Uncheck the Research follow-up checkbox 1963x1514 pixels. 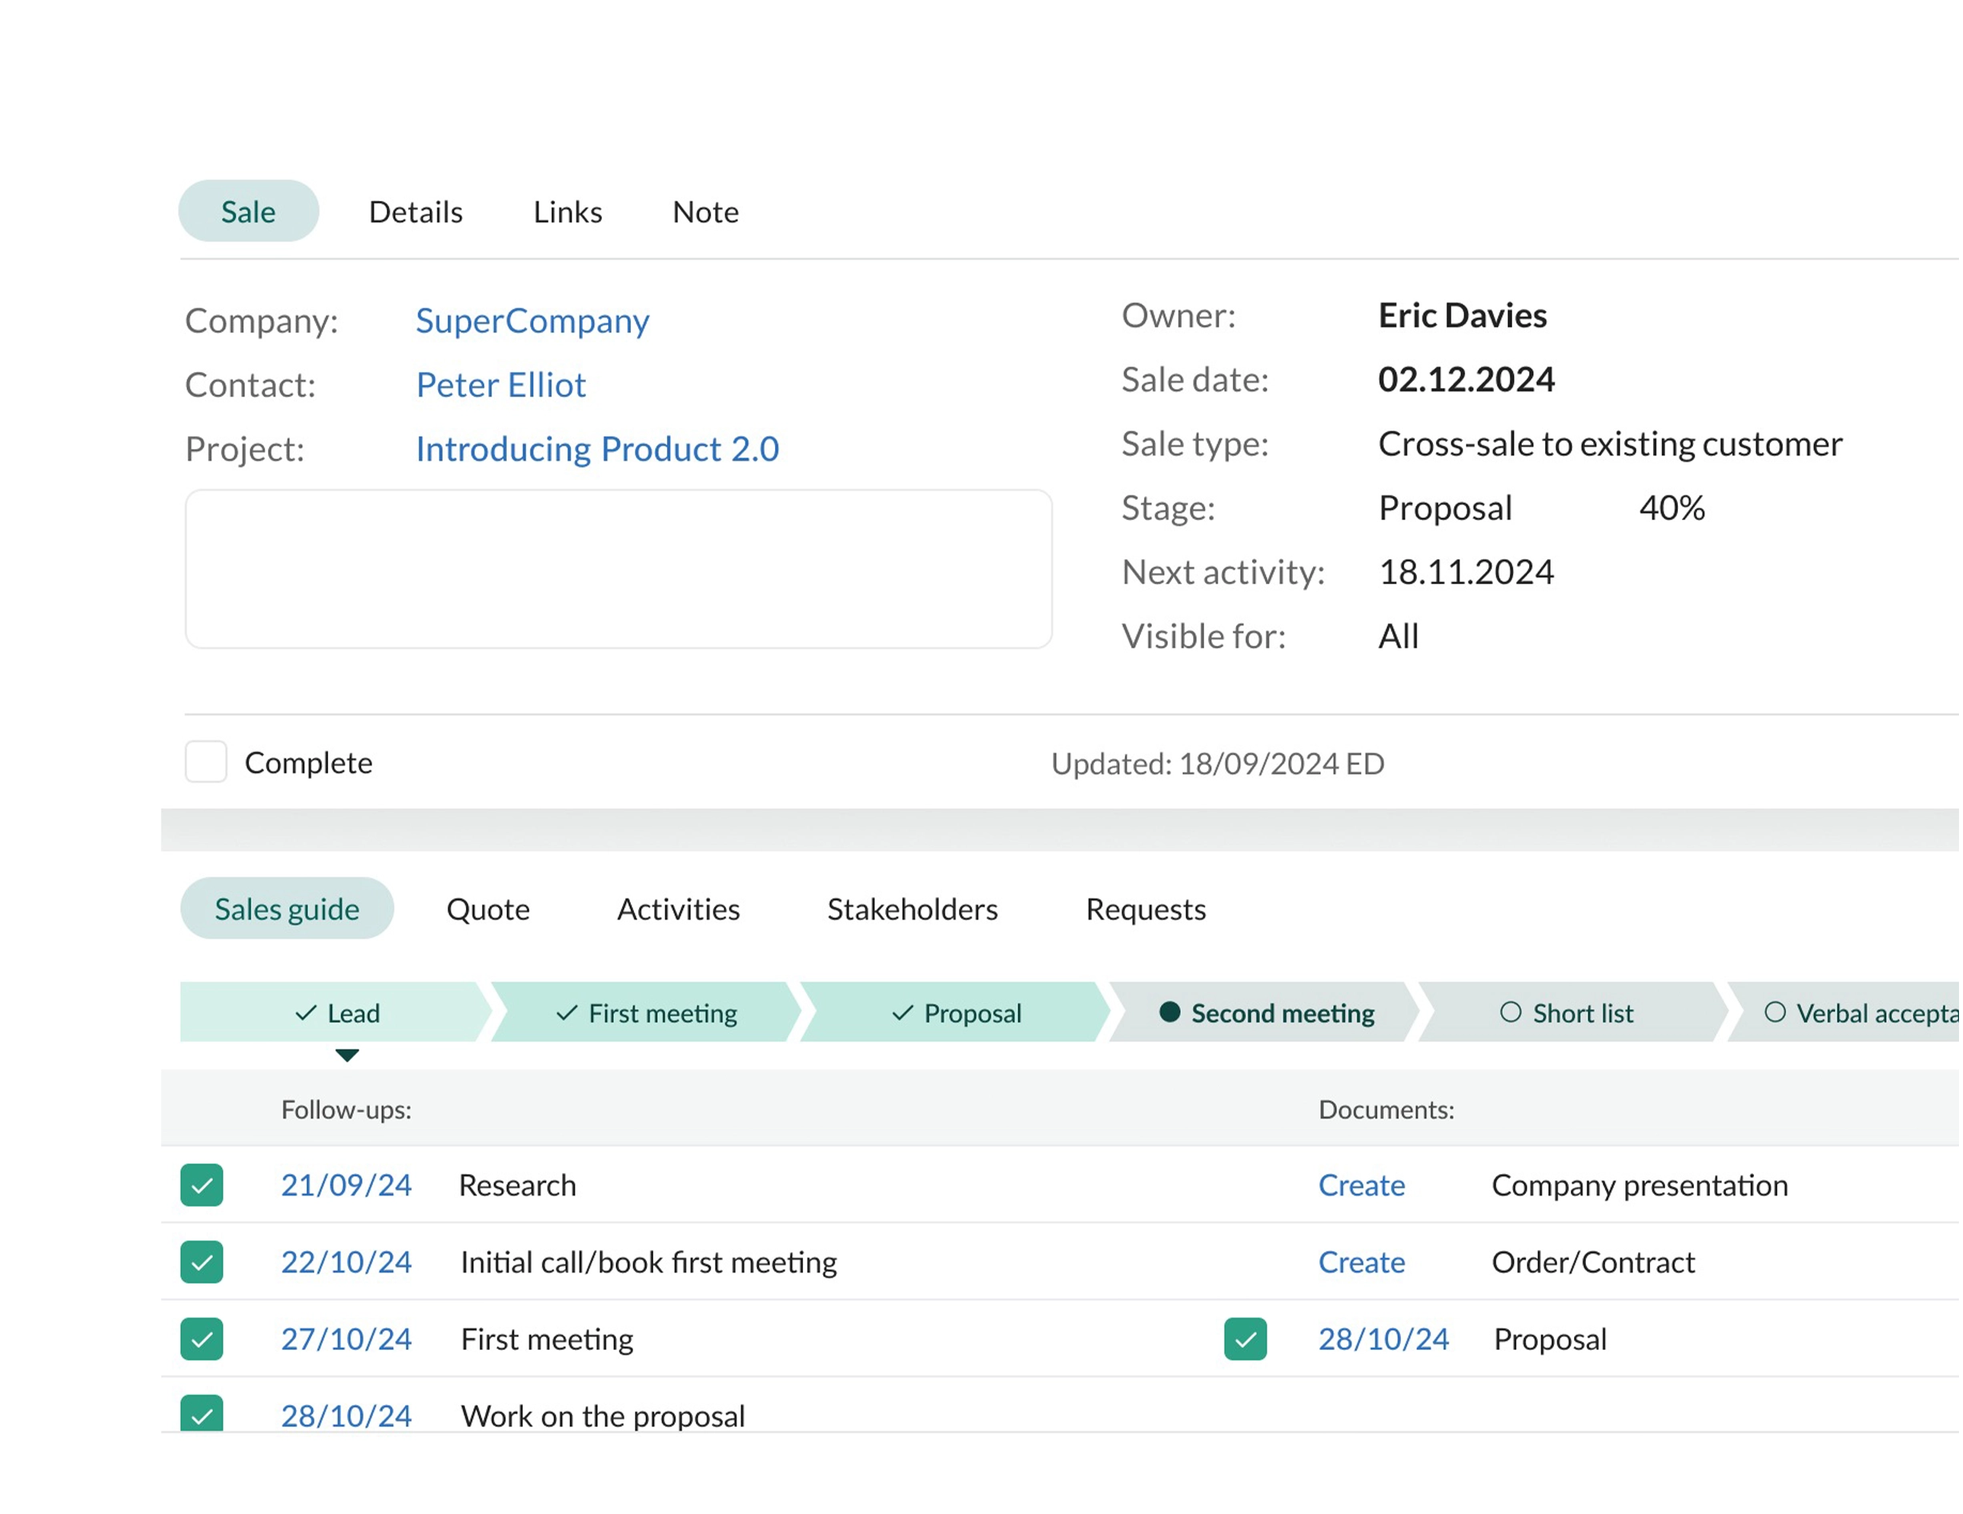pos(201,1186)
